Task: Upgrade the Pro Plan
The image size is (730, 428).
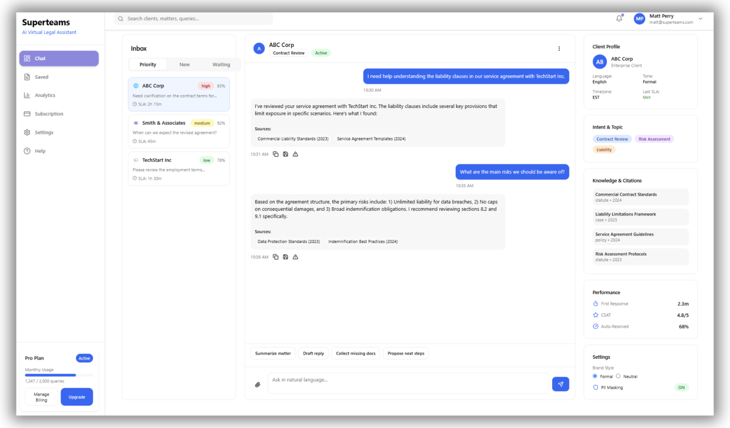Action: point(77,397)
